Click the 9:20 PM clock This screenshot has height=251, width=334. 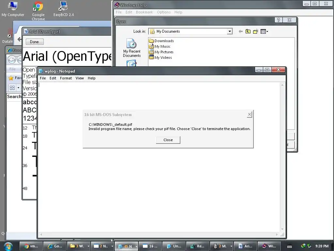322,246
